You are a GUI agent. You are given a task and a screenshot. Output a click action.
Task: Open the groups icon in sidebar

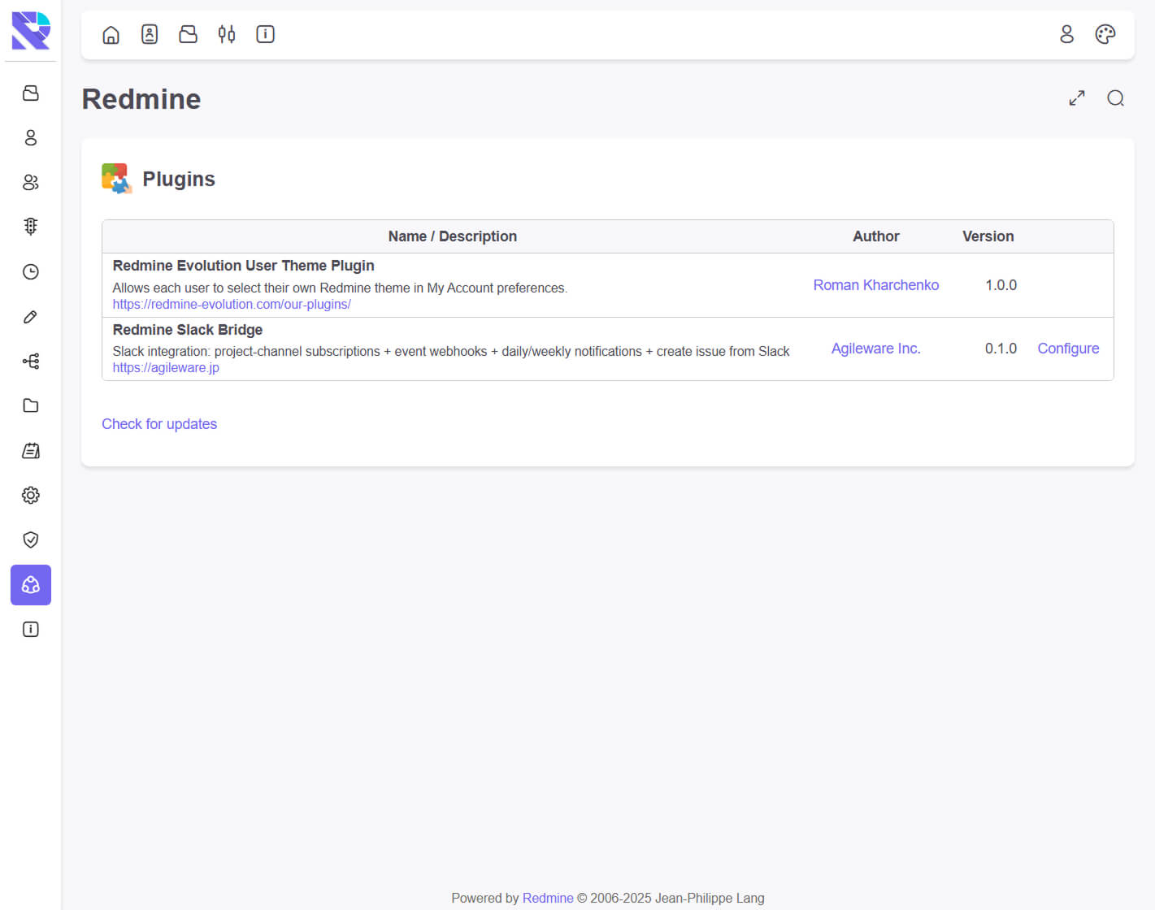coord(31,182)
